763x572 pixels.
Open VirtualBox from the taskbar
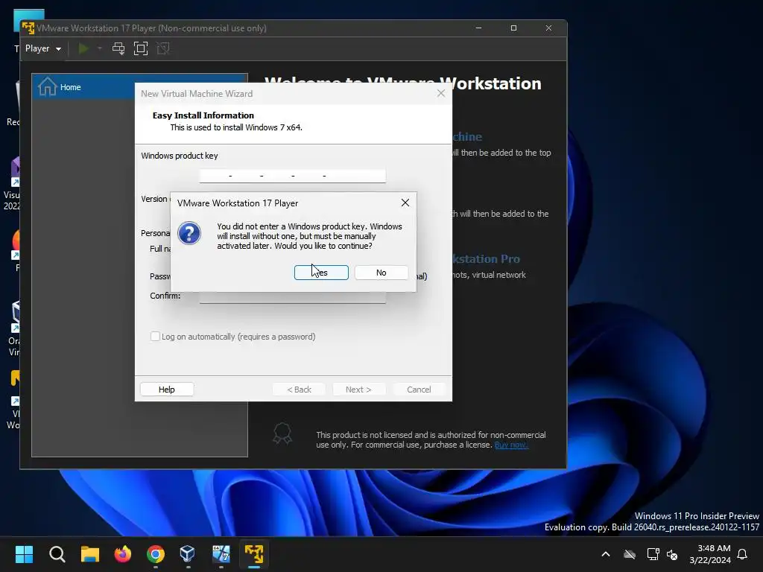click(x=188, y=554)
